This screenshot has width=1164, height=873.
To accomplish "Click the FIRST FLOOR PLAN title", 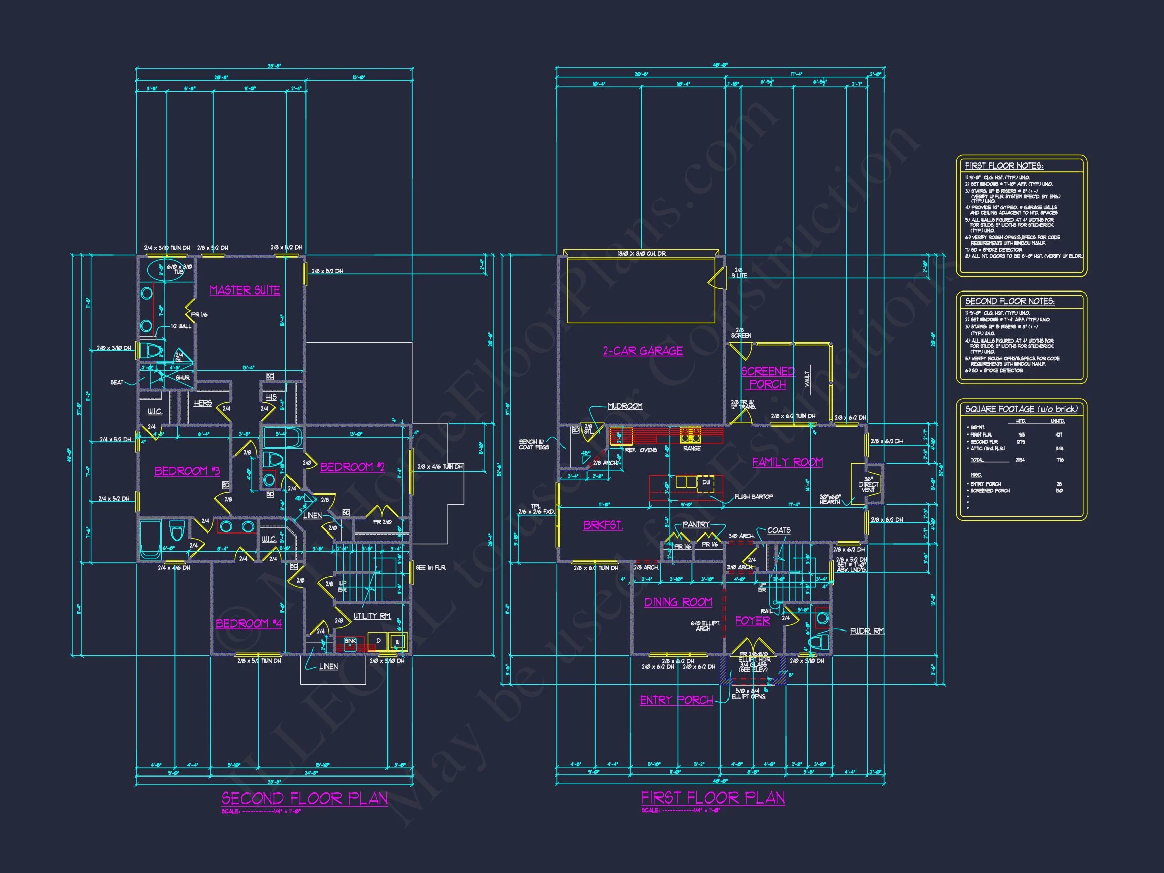I will (712, 798).
